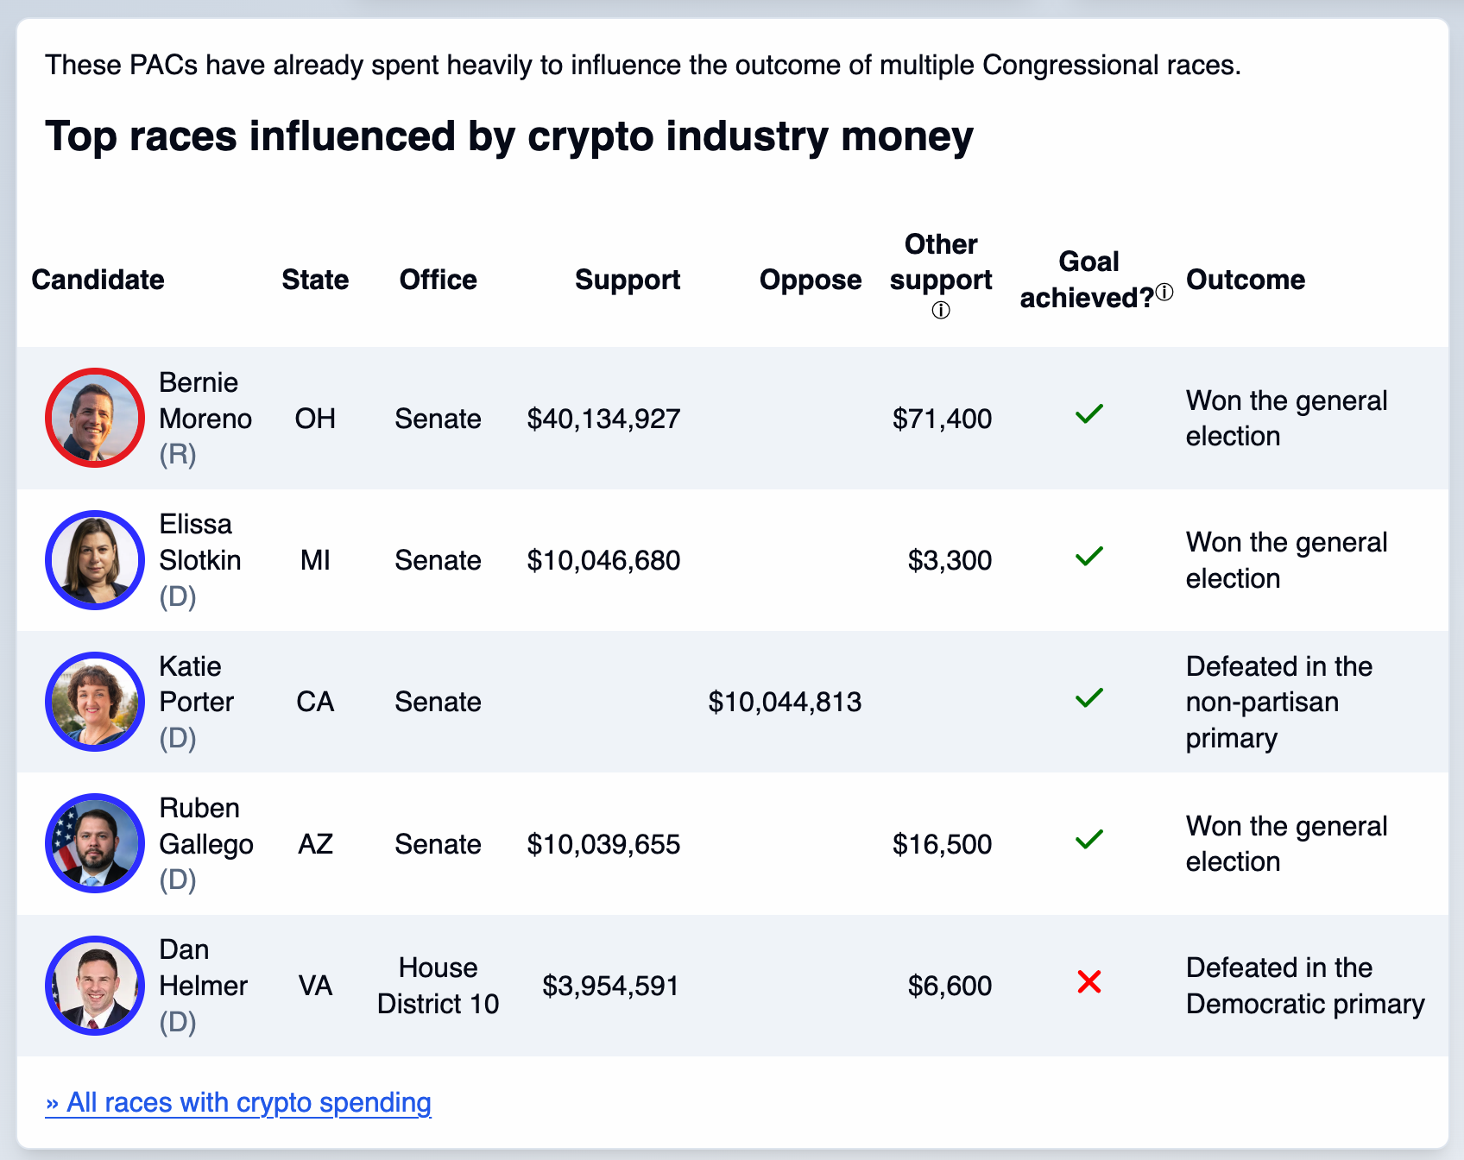Click the Oppose column header
The height and width of the screenshot is (1160, 1464).
point(811,280)
